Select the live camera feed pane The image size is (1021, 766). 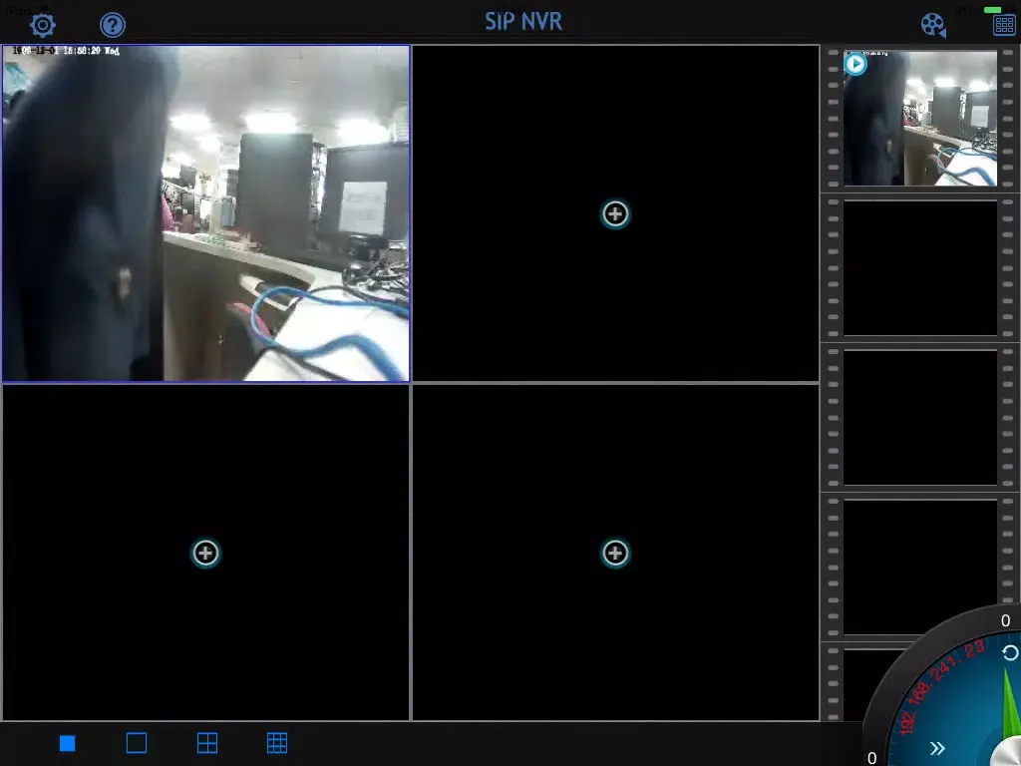click(205, 213)
